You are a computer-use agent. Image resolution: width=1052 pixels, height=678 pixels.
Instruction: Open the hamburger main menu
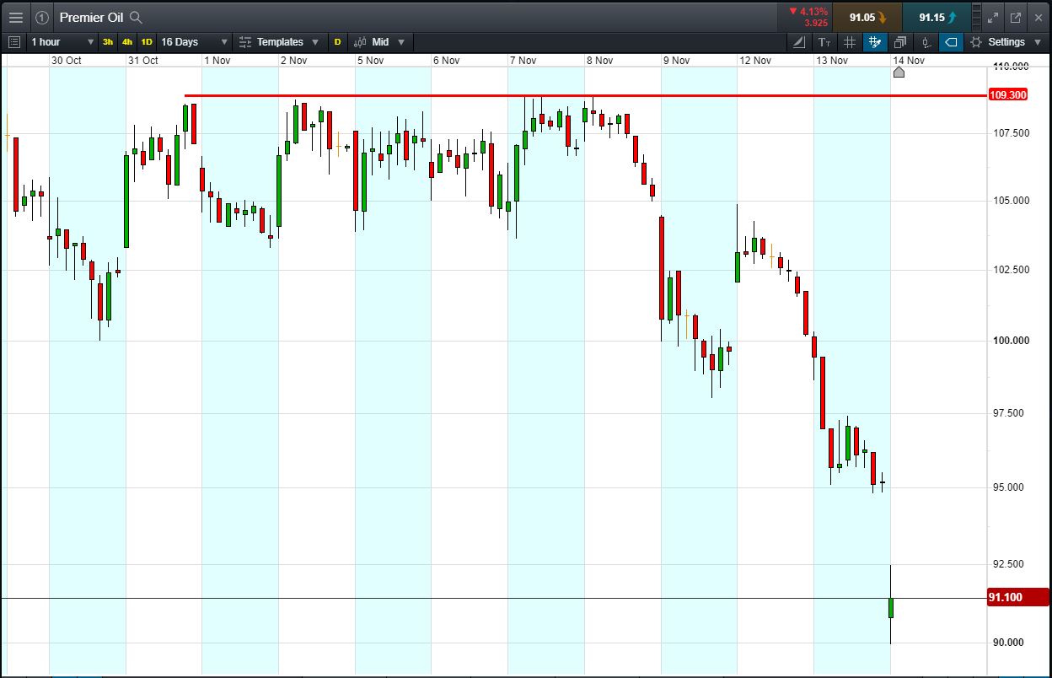click(15, 17)
